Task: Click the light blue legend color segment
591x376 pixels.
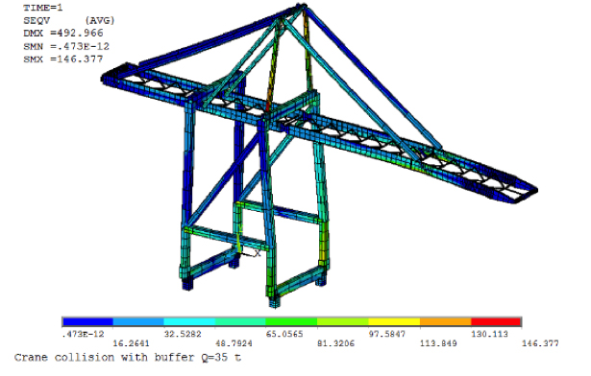Action: pyautogui.click(x=138, y=321)
